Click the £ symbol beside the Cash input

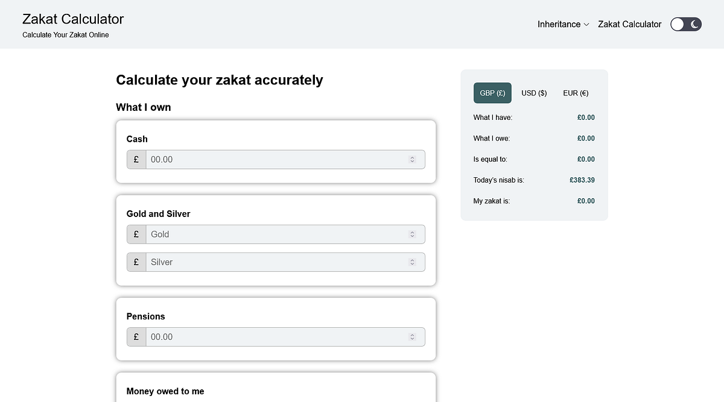(x=136, y=159)
